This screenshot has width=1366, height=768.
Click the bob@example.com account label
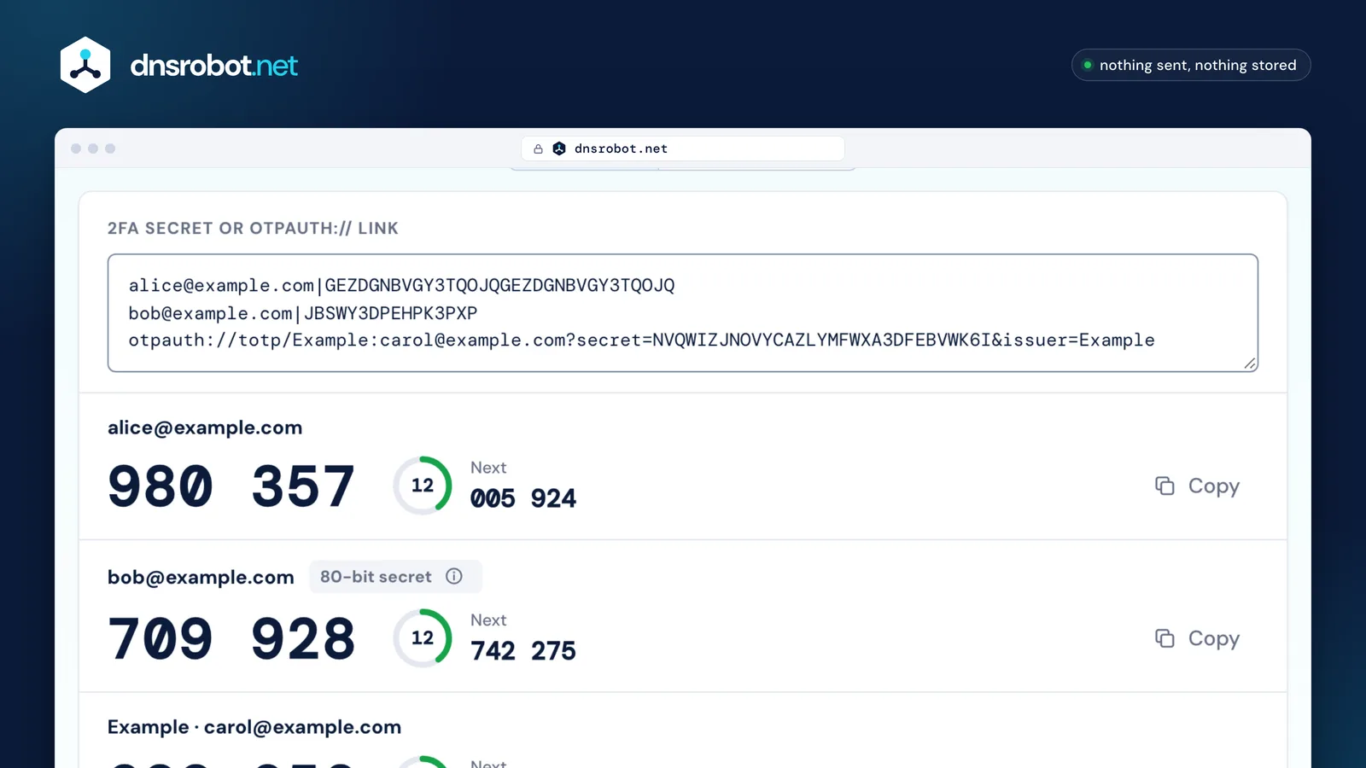pos(201,577)
